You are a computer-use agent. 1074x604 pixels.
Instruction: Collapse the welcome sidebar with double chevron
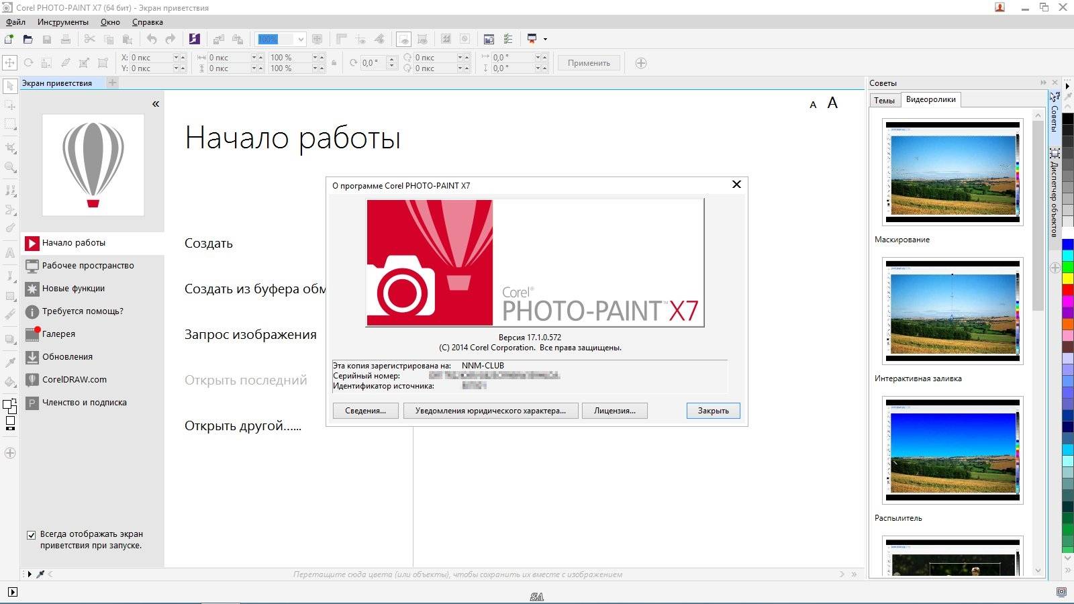[156, 104]
